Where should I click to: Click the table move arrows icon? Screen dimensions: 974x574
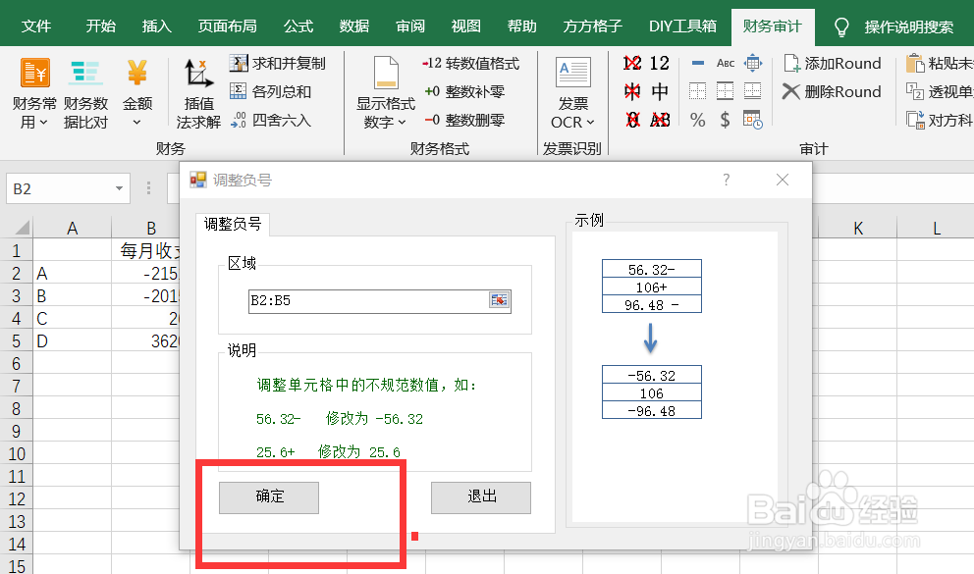753,63
